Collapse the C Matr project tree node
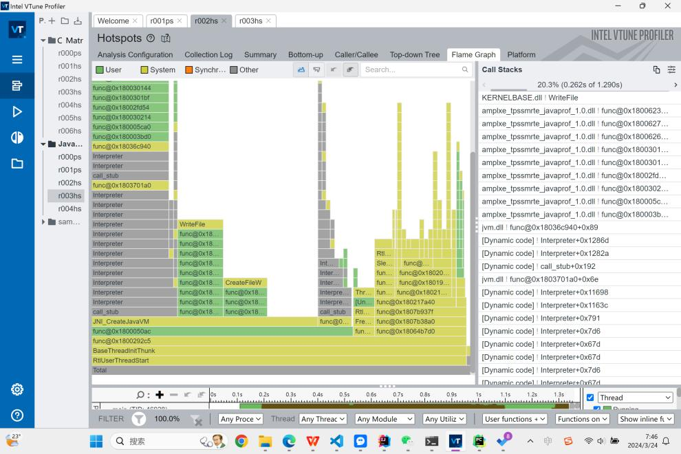The height and width of the screenshot is (454, 681). click(43, 41)
